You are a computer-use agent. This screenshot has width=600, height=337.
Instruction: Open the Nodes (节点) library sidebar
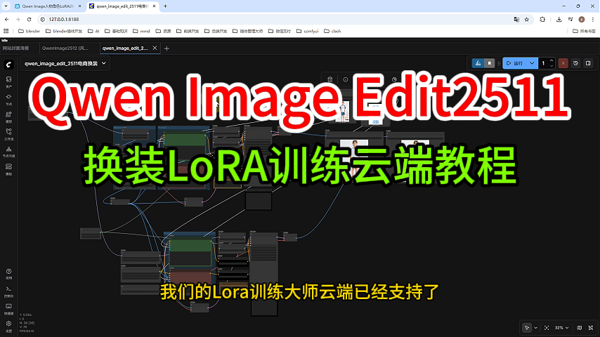(x=8, y=100)
